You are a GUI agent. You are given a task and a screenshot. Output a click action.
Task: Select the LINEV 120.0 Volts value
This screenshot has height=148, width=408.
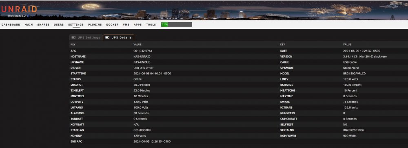(x=350, y=79)
